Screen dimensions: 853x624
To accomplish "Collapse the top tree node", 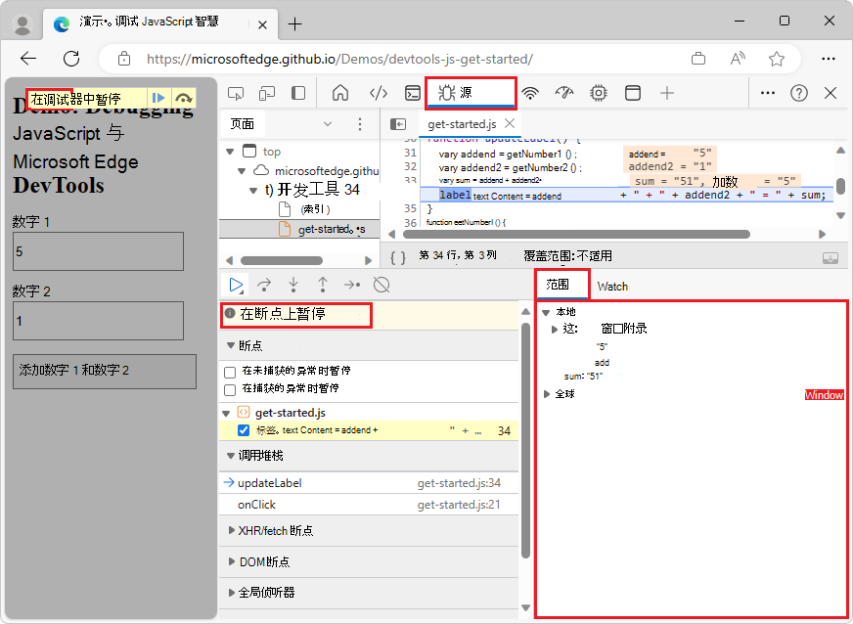I will click(x=230, y=152).
